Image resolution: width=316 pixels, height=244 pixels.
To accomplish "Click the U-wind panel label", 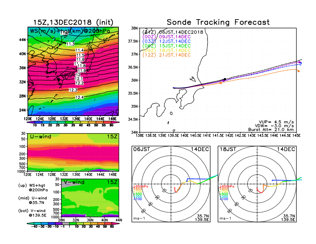I will [40, 137].
